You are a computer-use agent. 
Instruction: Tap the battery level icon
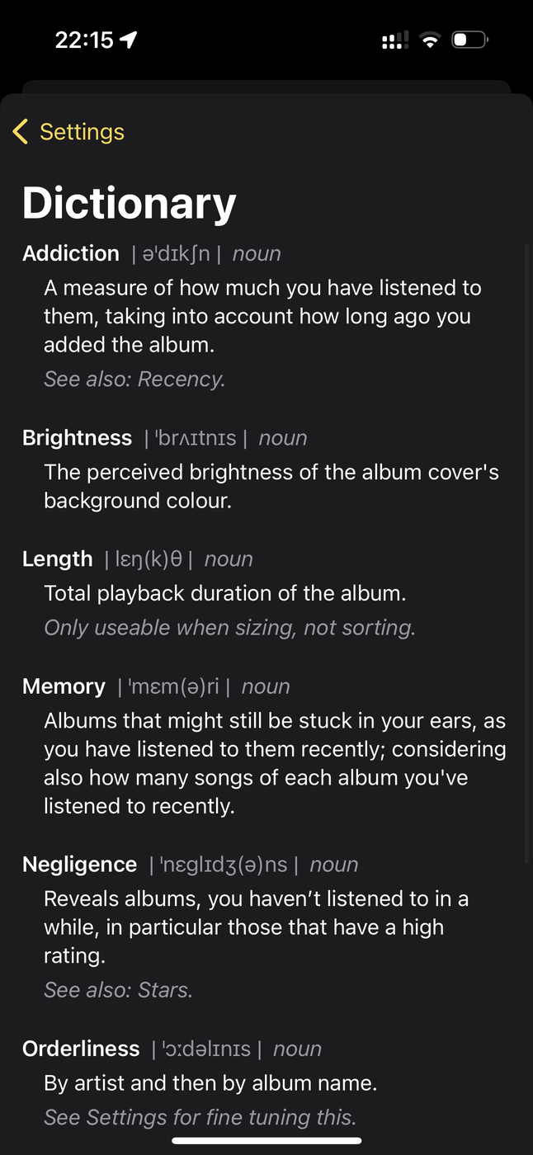coord(470,40)
